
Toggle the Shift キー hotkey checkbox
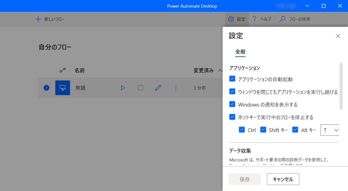tap(263, 130)
